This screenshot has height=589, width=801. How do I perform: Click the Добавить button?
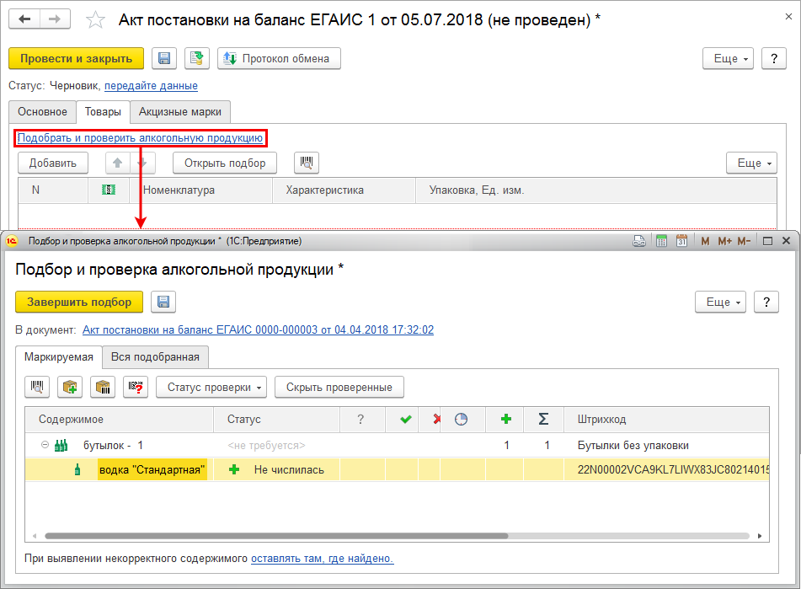point(52,163)
